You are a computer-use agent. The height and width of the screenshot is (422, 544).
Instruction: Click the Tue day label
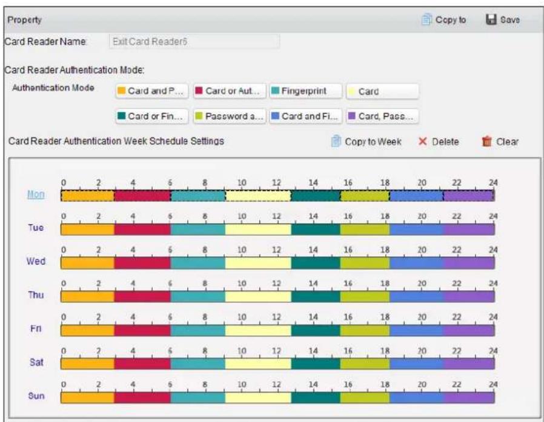point(36,228)
